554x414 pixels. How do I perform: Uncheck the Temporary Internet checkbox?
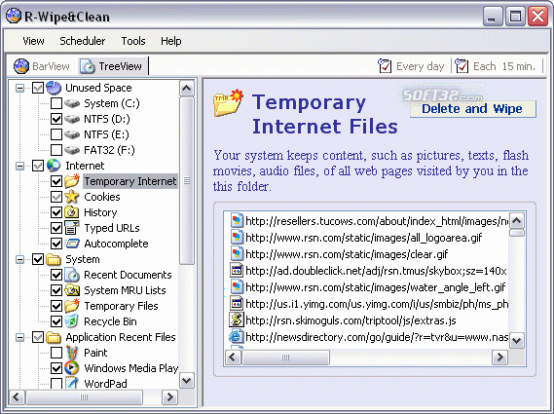(56, 181)
